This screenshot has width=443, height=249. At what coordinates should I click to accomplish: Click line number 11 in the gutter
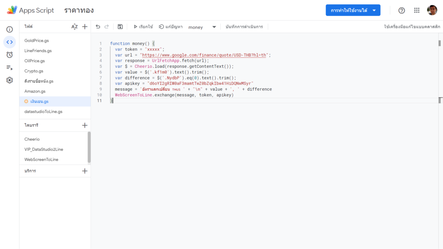click(x=100, y=100)
